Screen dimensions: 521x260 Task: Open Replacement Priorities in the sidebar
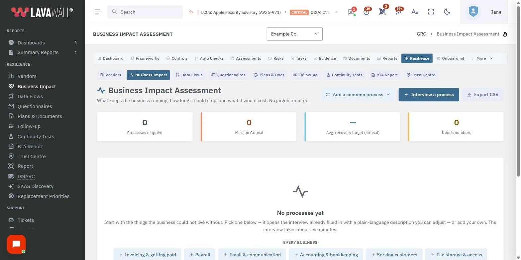[x=44, y=196]
